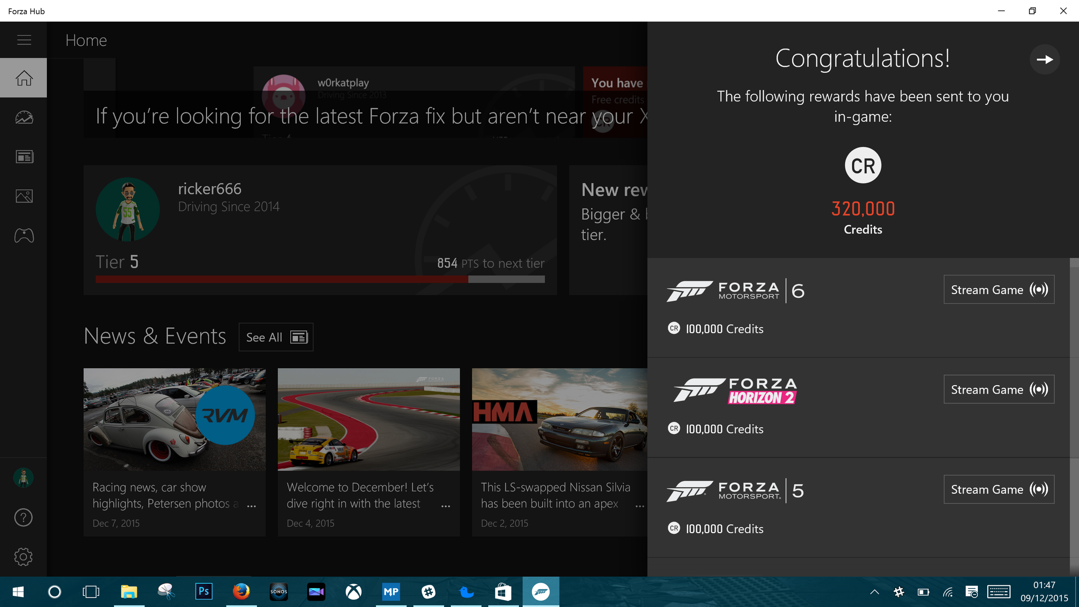The height and width of the screenshot is (607, 1079).
Task: Expand options on RVM news card
Action: click(252, 506)
